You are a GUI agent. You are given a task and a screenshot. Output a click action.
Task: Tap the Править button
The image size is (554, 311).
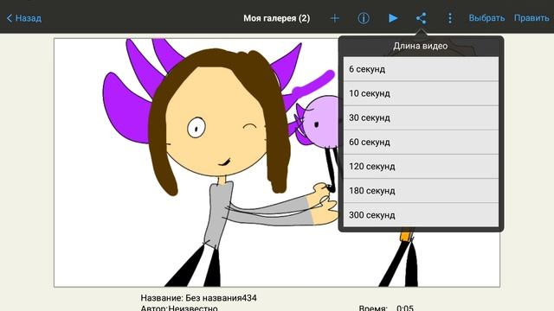tap(531, 18)
